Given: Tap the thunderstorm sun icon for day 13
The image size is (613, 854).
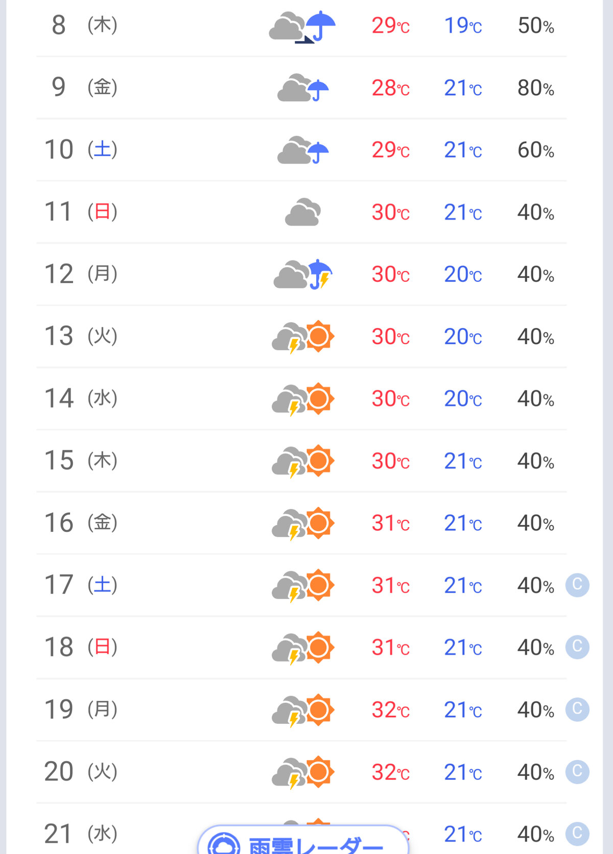Looking at the screenshot, I should point(303,337).
